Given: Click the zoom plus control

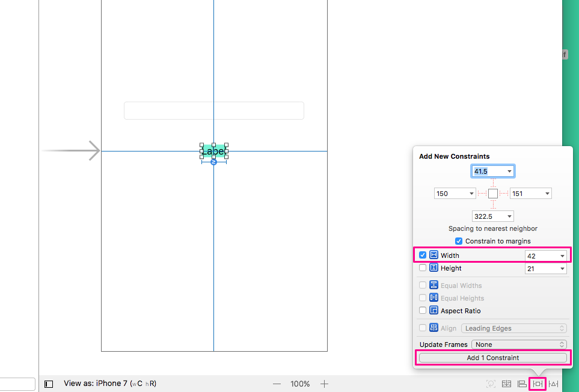Looking at the screenshot, I should point(324,383).
